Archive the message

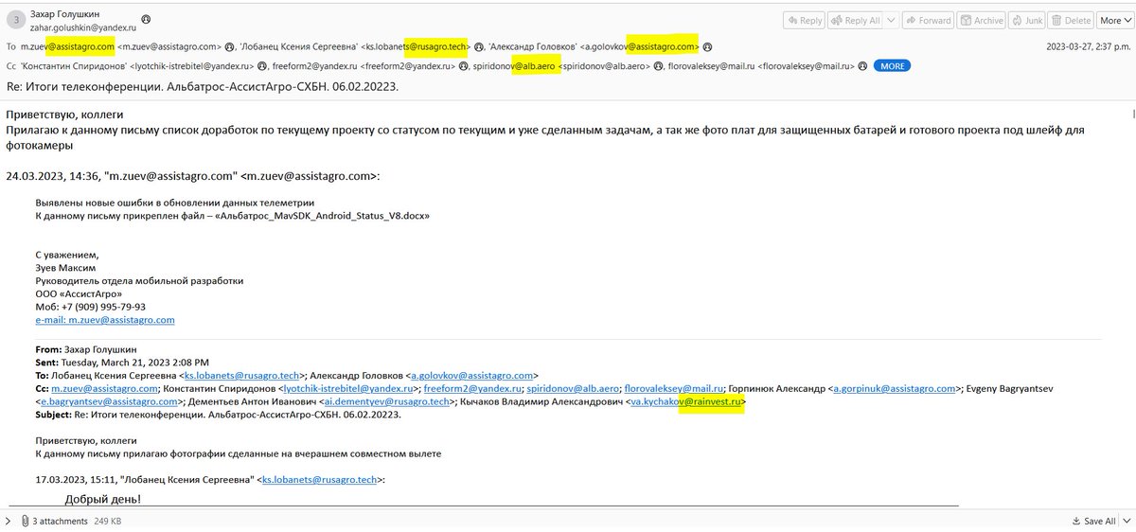point(982,20)
